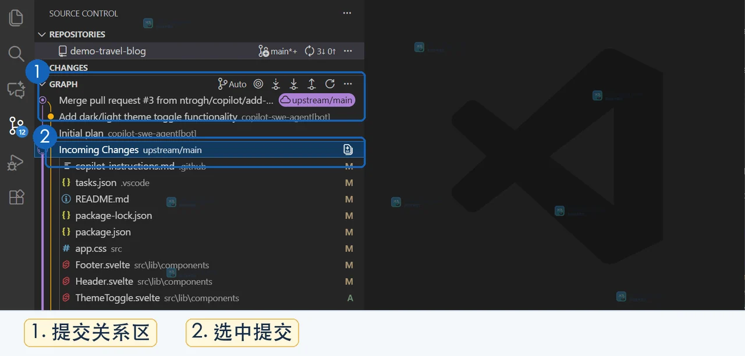Viewport: 745px width, 356px height.
Task: Select the Add dark/light theme toggle commit
Action: point(201,117)
